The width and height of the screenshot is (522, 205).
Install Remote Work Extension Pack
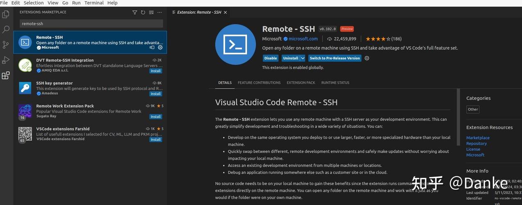tap(156, 117)
